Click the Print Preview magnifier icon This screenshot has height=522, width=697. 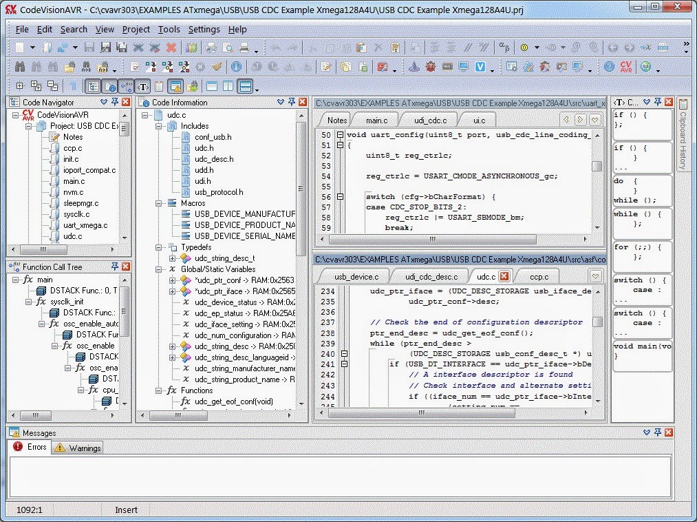tap(228, 47)
